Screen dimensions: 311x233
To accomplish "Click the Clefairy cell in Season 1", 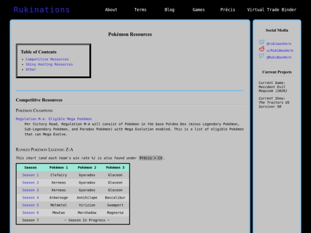I will [59, 175].
